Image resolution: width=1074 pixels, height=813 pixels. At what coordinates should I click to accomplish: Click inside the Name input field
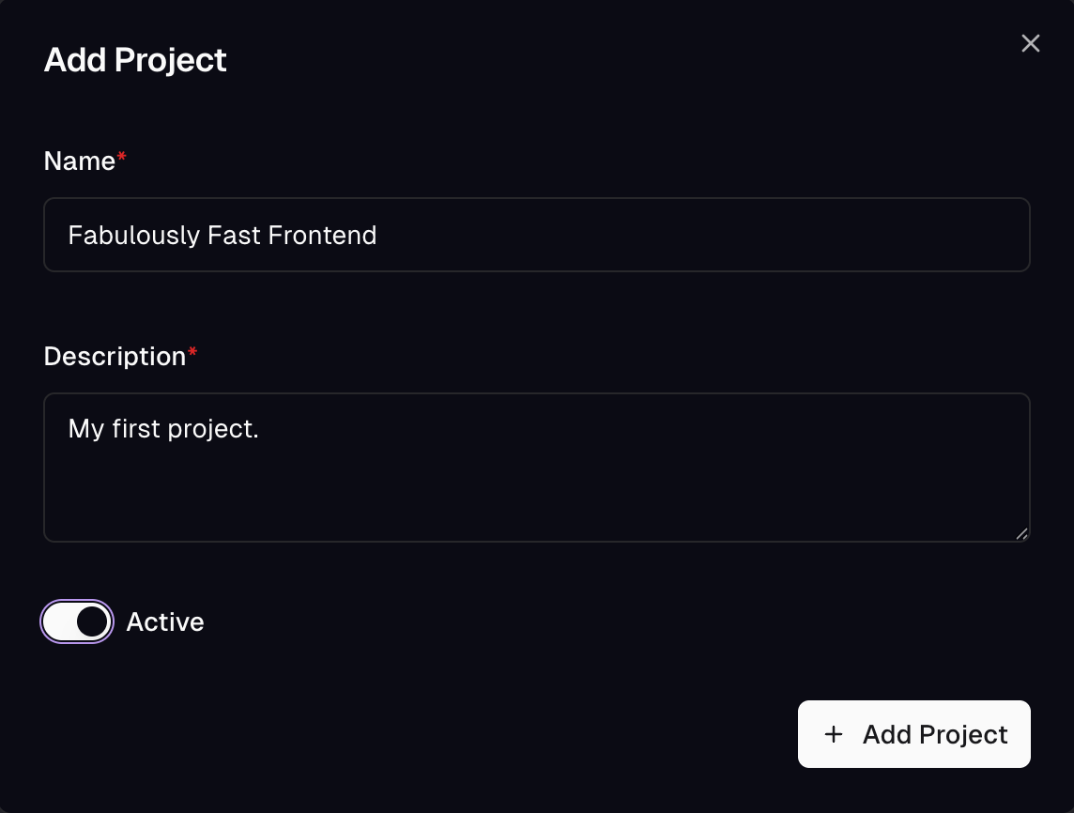[x=536, y=235]
